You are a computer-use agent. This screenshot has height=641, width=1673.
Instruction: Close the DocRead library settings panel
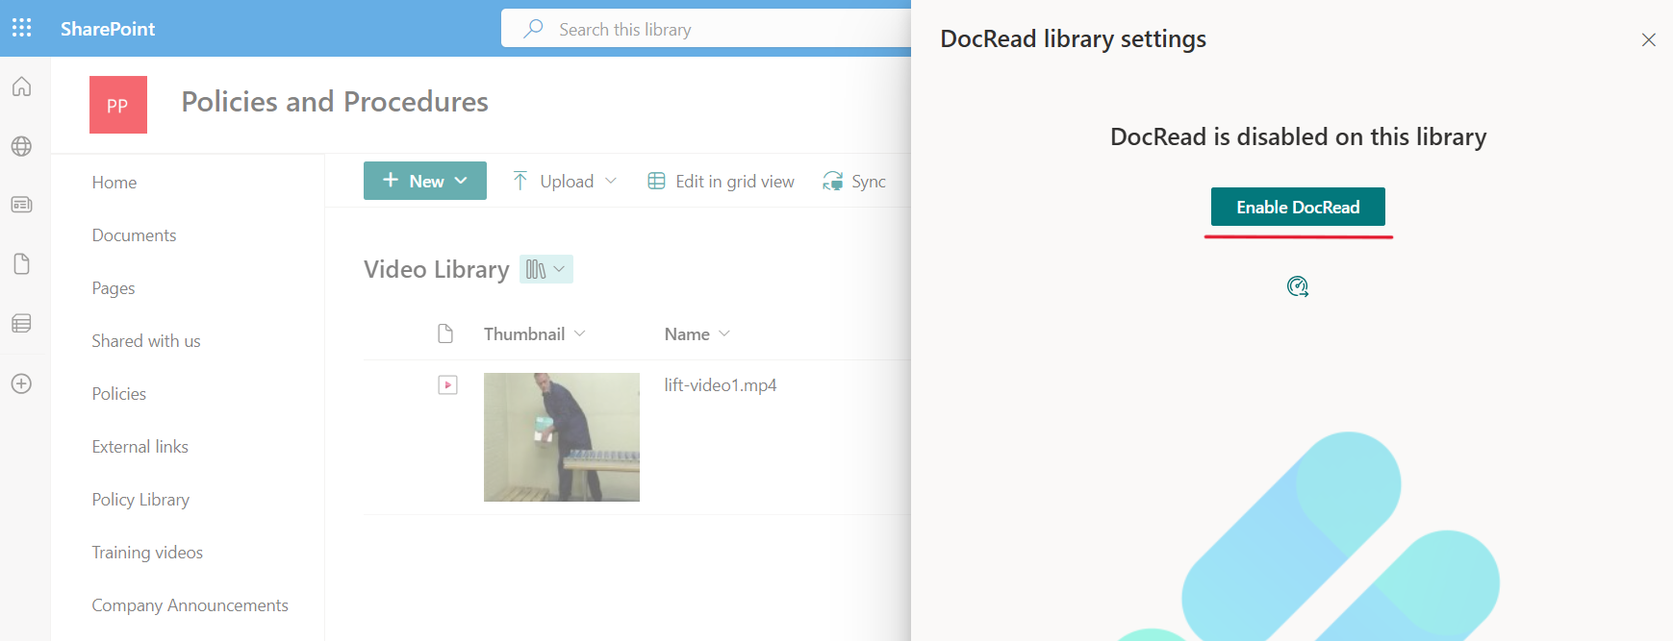point(1648,39)
